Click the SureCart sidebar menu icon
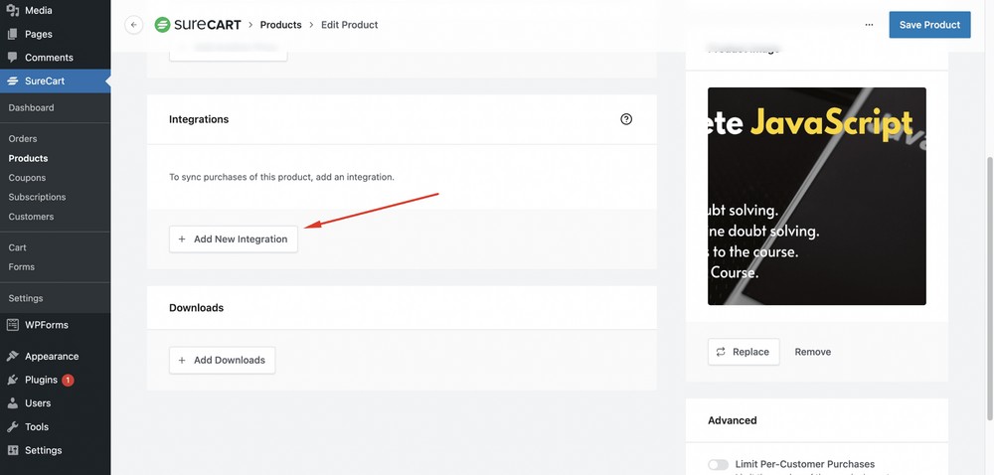The width and height of the screenshot is (994, 475). click(x=13, y=81)
